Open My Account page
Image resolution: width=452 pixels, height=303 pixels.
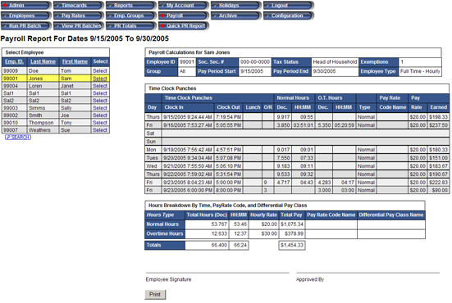183,6
